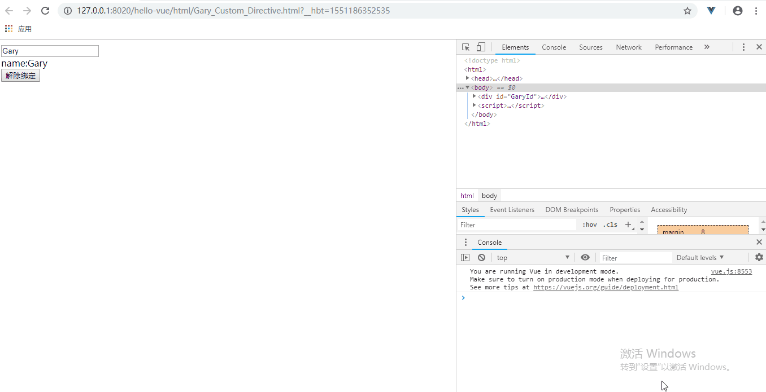Close the DevTools panel

[x=759, y=47]
